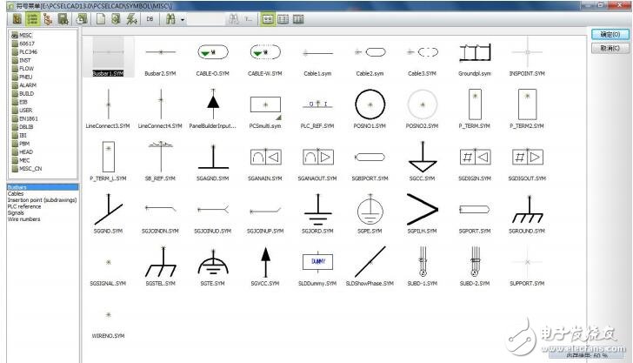Select the PanelBuilderInput symbol

click(212, 104)
